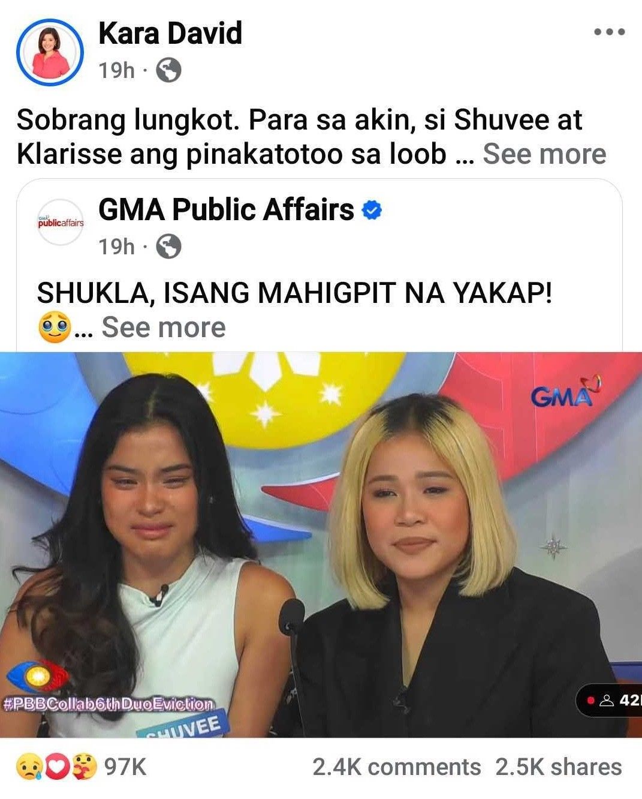The width and height of the screenshot is (642, 799).
Task: Open the GMA Public Affairs page name
Action: [x=227, y=210]
